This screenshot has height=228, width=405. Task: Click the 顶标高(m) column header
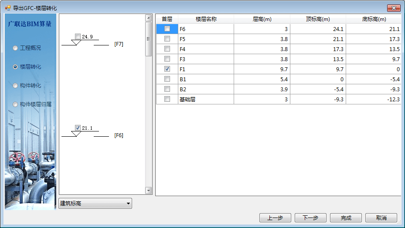[318, 19]
